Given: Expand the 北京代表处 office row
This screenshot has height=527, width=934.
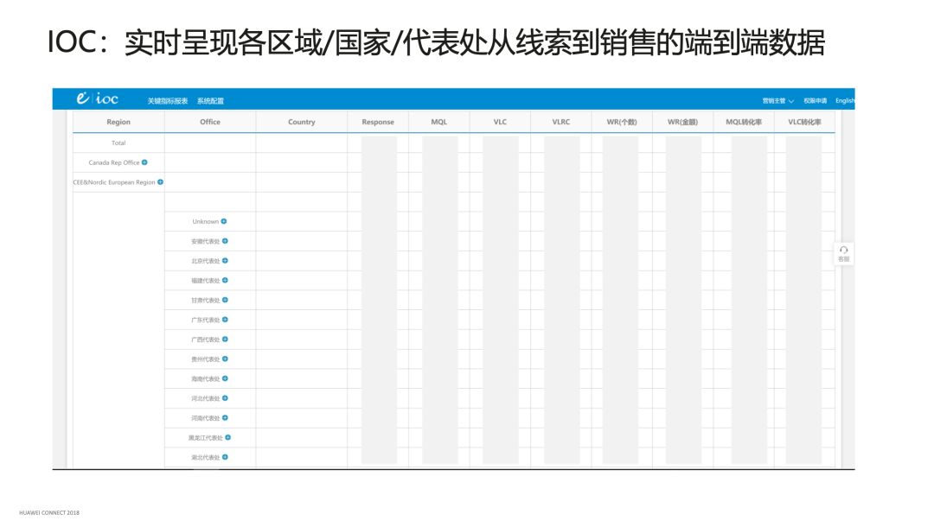Looking at the screenshot, I should pos(225,261).
